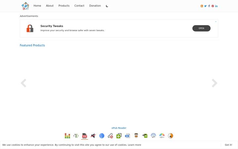238x149 pixels.
Task: Select the coffee cup product icon
Action: coord(136,135)
